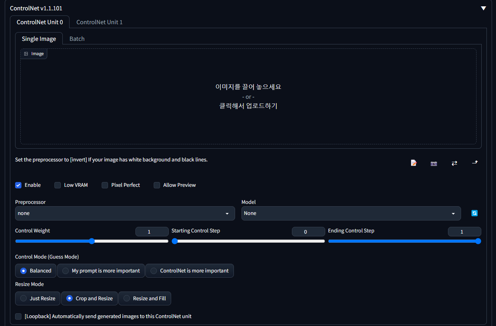Collapse the ControlNet v1.1.101 panel triangle
Screen dimensions: 496x326
[x=483, y=8]
